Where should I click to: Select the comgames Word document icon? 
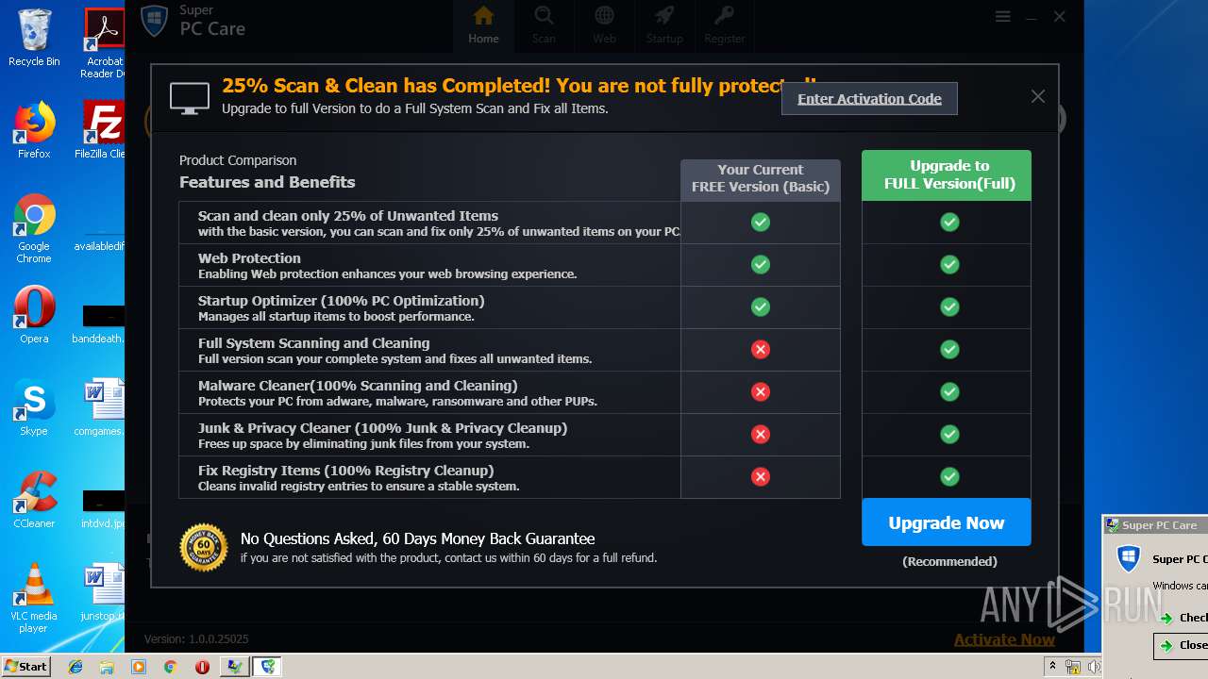click(x=100, y=407)
